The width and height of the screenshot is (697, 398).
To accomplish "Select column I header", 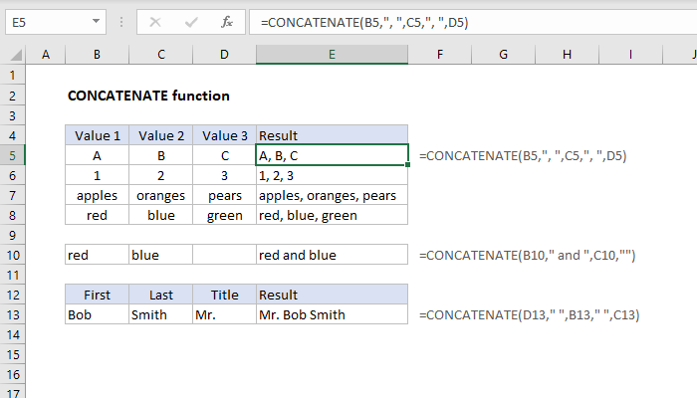I will point(630,55).
